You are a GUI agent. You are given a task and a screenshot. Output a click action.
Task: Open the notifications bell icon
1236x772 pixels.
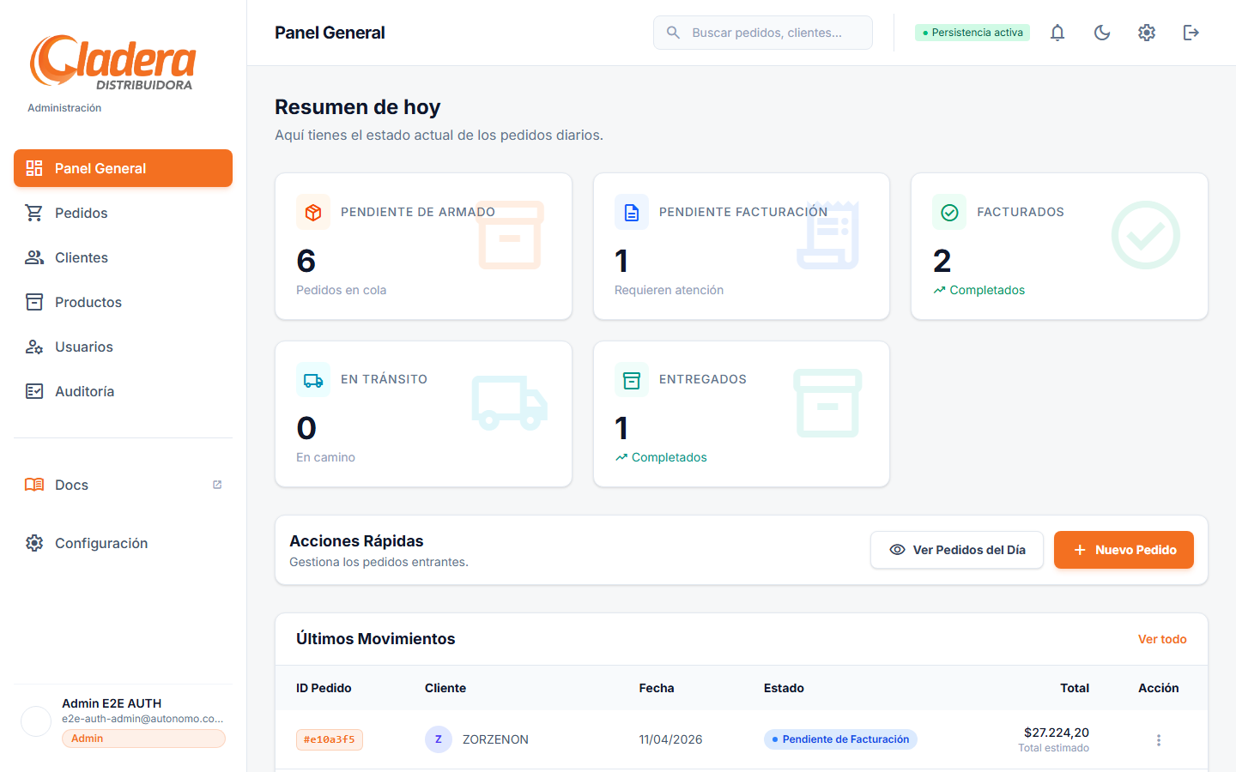(1057, 33)
